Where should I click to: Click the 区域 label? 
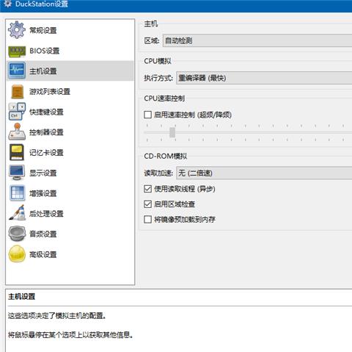(x=152, y=40)
